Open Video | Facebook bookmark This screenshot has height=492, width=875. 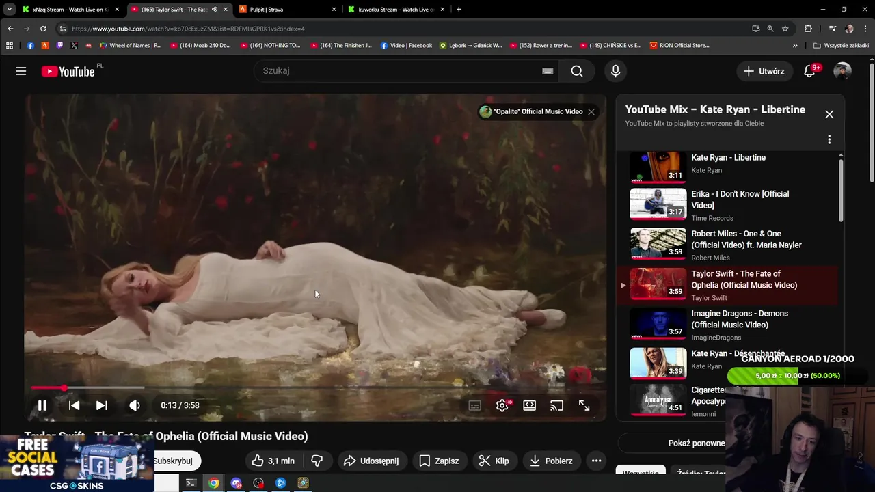click(406, 46)
